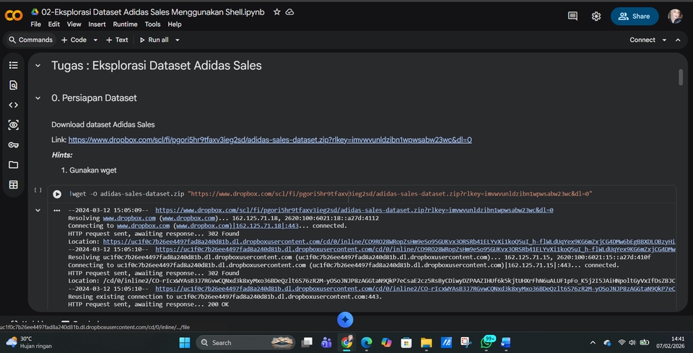Open secrets key sidebar icon
Screen dimensions: 693x353
[x=13, y=145]
